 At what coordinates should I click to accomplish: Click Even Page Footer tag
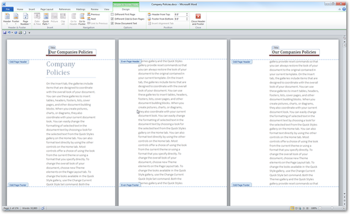pyautogui.click(x=130, y=185)
